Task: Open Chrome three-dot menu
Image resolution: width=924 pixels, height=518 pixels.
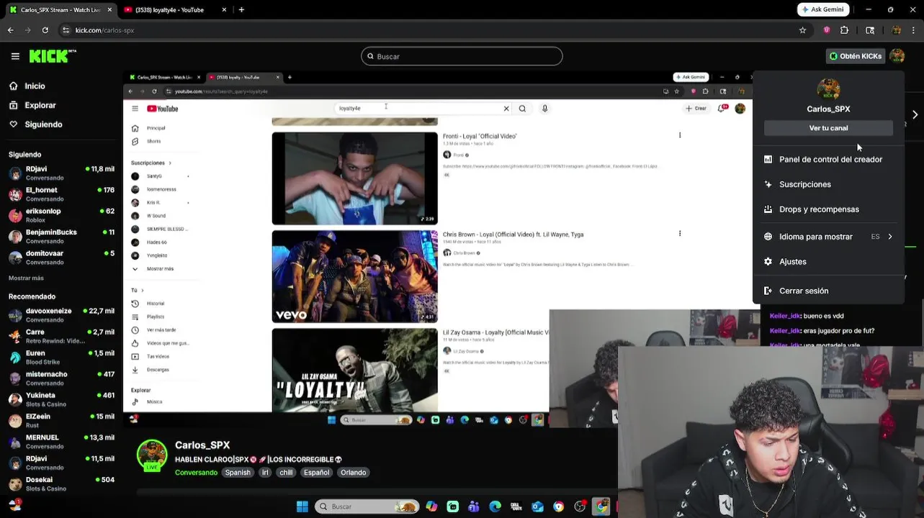Action: click(x=915, y=30)
